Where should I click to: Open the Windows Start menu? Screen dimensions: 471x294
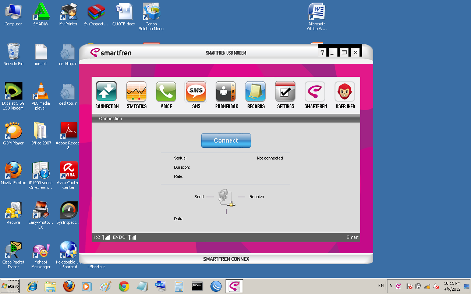coord(10,286)
